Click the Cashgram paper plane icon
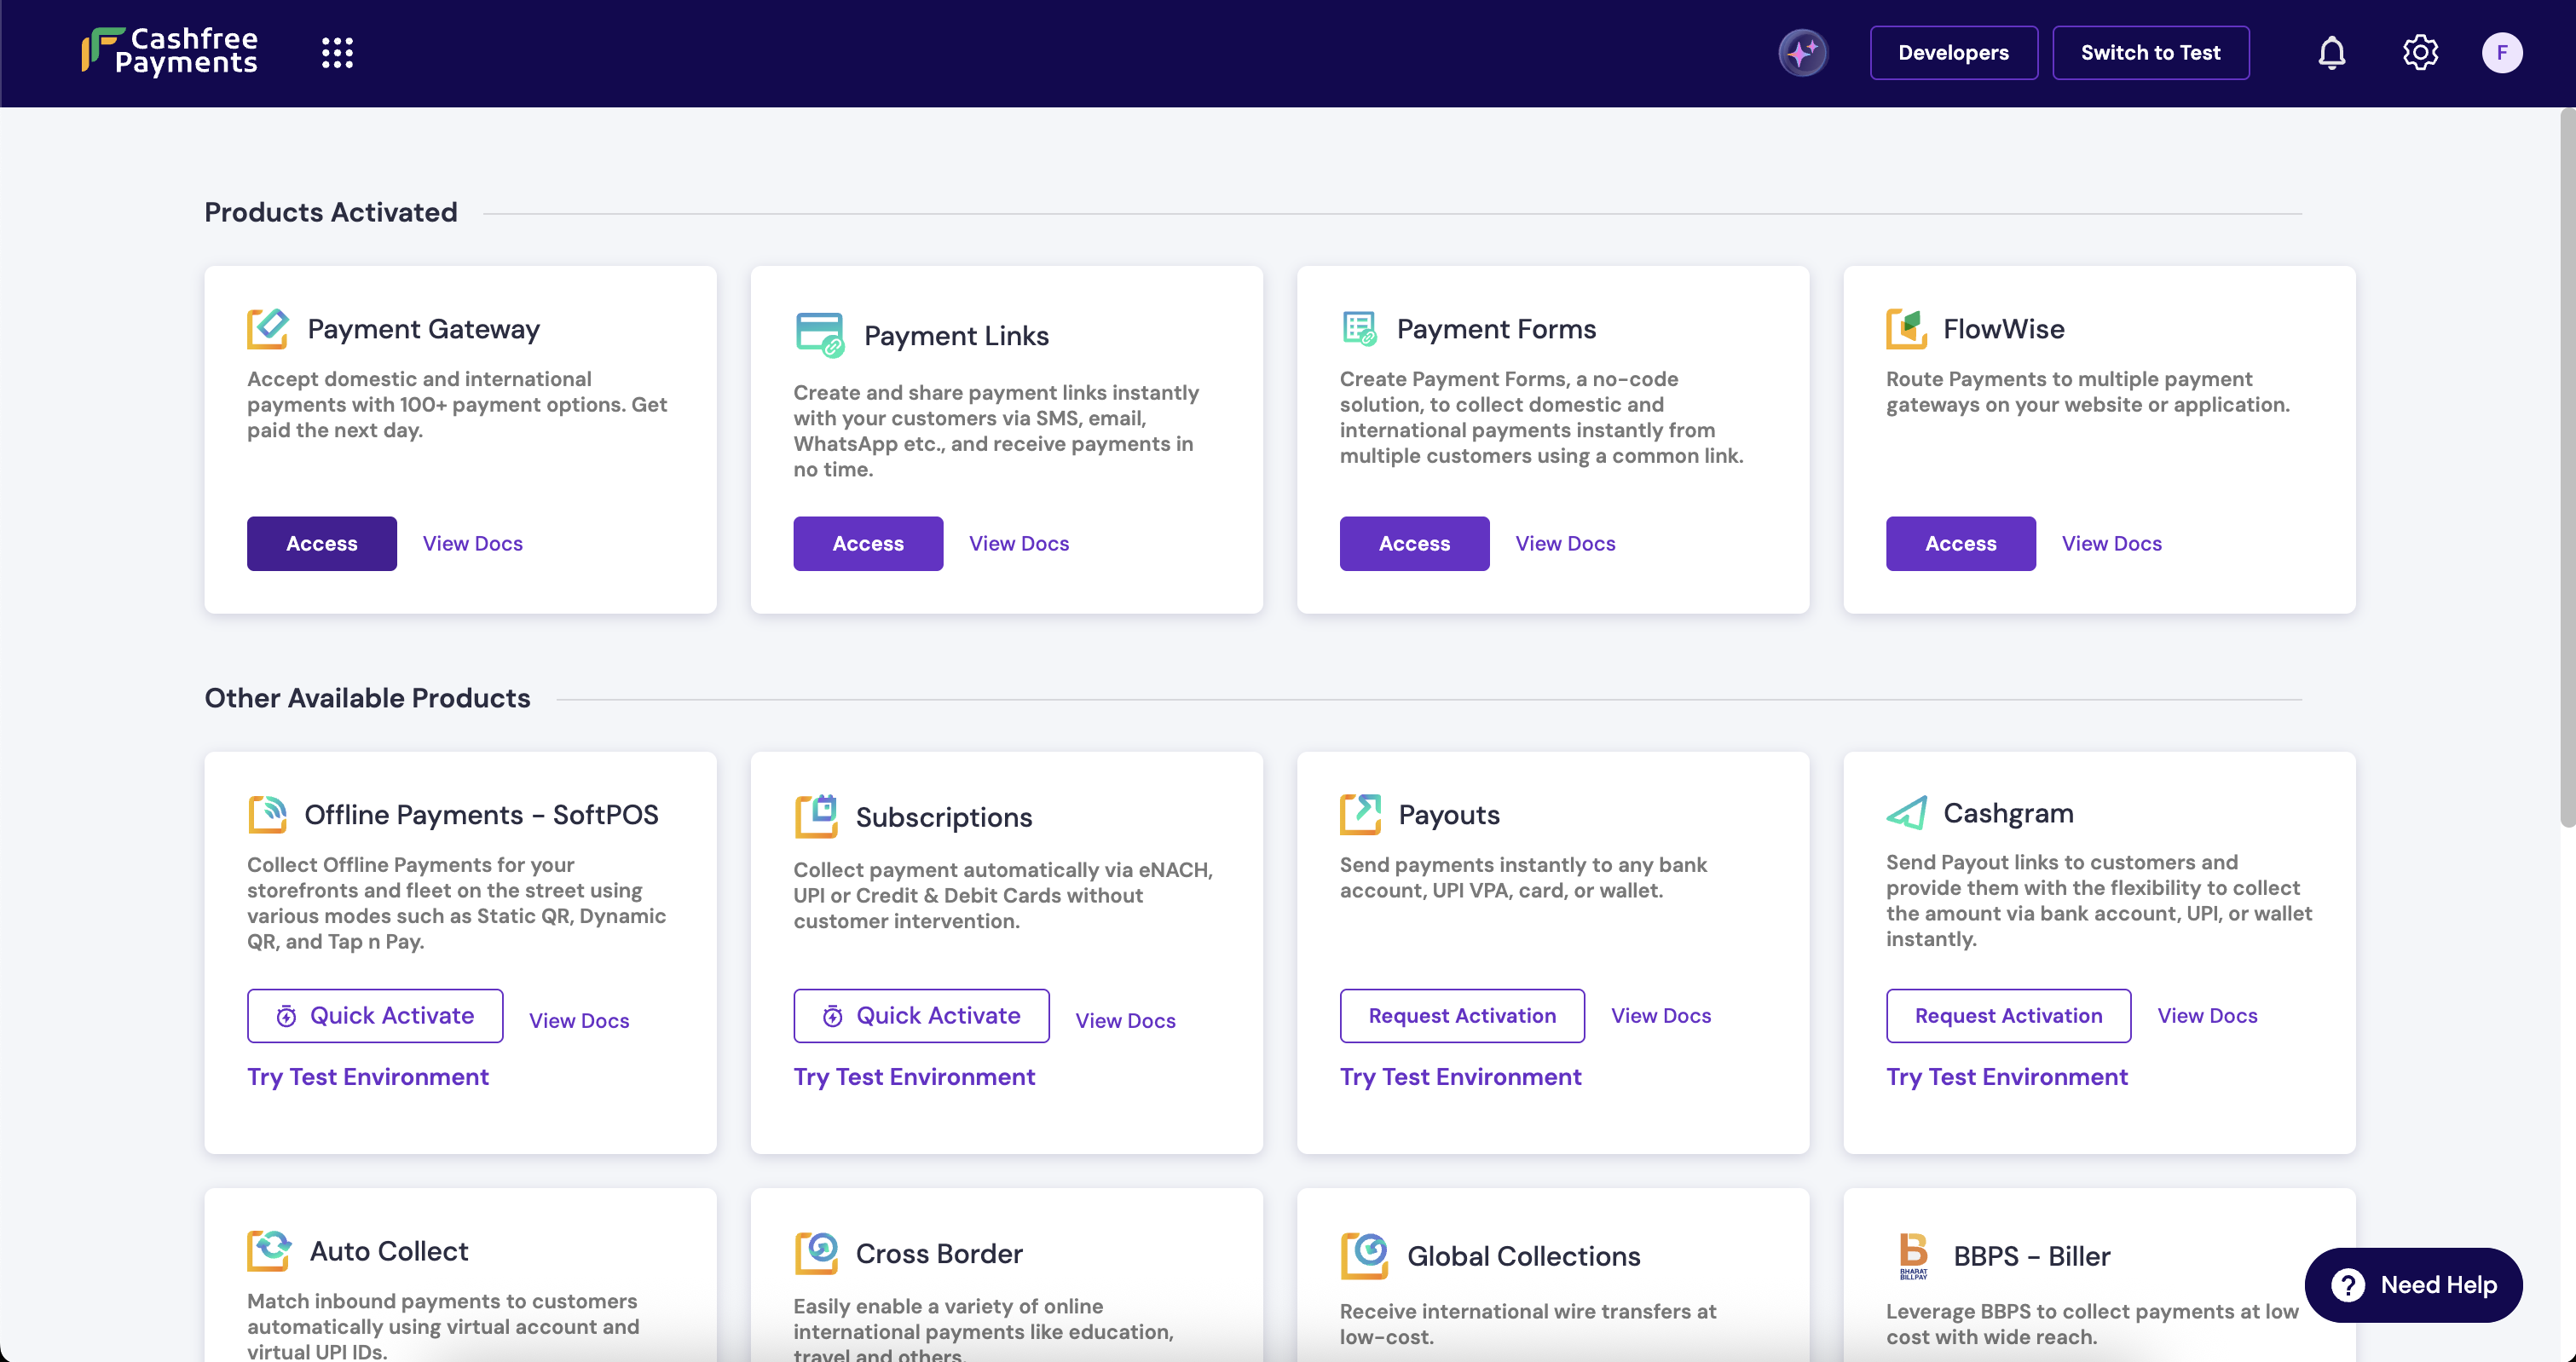Image resolution: width=2576 pixels, height=1362 pixels. tap(1906, 812)
